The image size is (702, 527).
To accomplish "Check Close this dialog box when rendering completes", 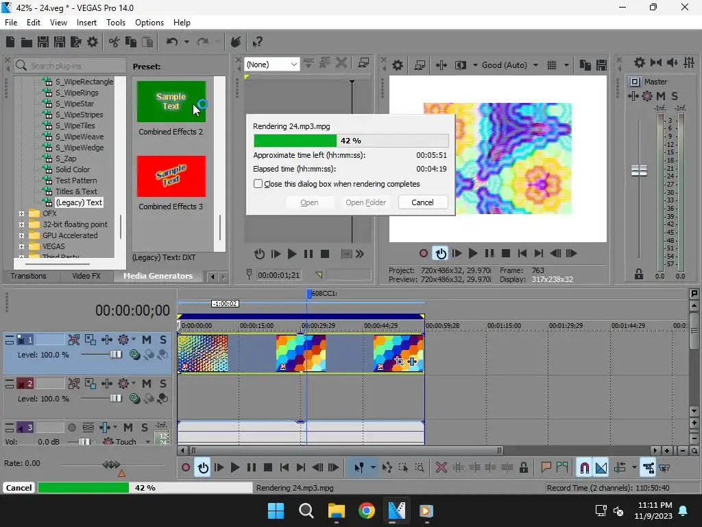I will pos(258,184).
